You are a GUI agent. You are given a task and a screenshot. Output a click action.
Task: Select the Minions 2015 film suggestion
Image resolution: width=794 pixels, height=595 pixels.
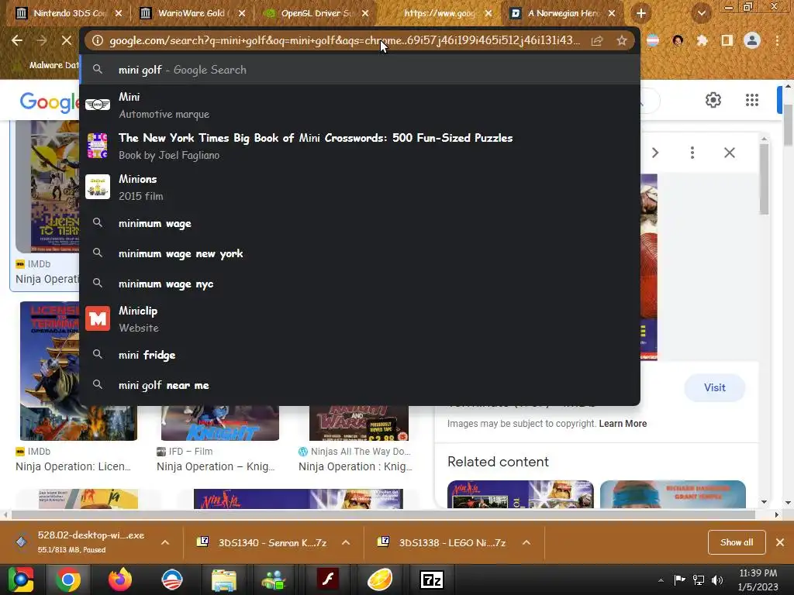coord(360,187)
